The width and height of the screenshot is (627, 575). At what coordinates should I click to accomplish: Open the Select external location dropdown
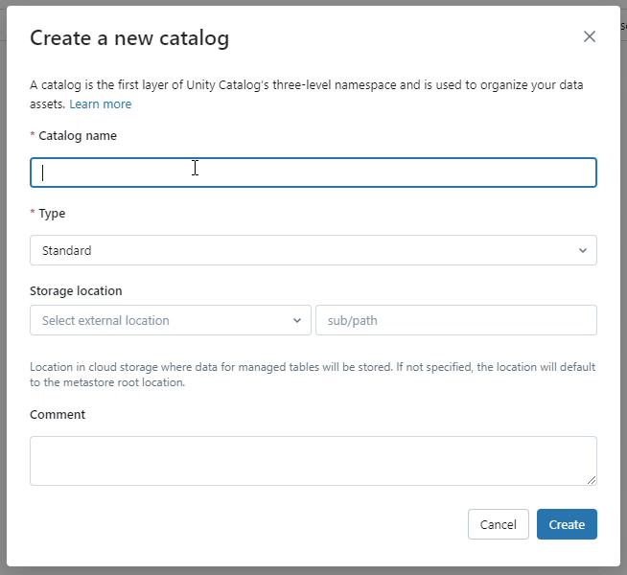[170, 320]
